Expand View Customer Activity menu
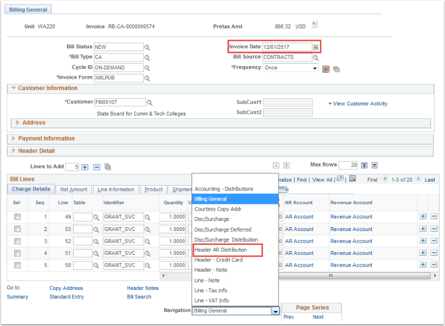 [x=358, y=104]
